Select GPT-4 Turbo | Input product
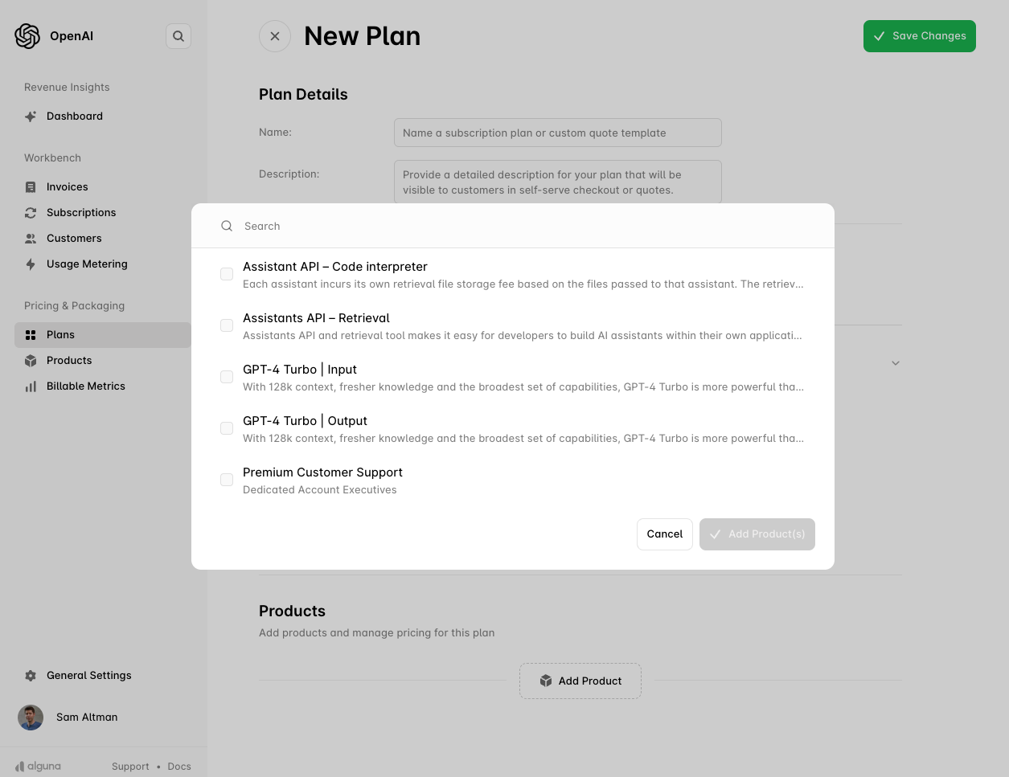The image size is (1009, 777). click(227, 377)
